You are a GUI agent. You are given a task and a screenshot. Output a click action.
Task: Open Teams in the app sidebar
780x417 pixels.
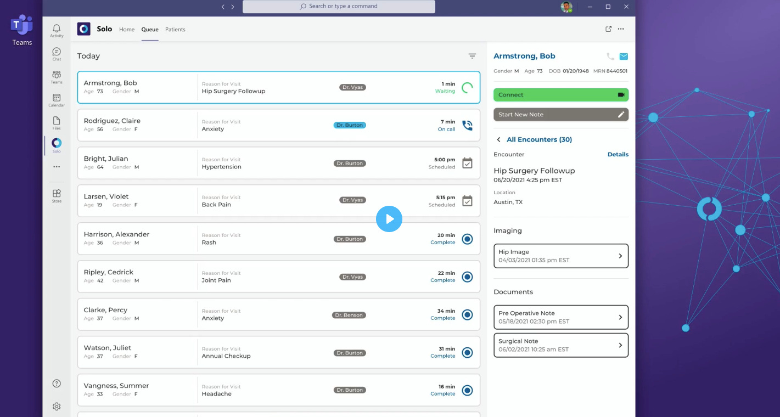pyautogui.click(x=57, y=77)
